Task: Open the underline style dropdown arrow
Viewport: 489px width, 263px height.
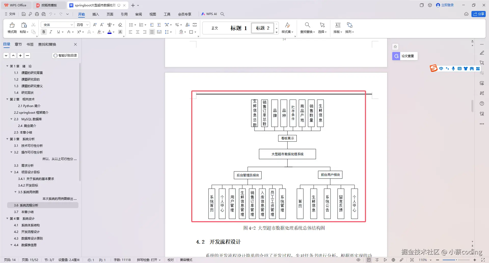Action: click(x=63, y=32)
